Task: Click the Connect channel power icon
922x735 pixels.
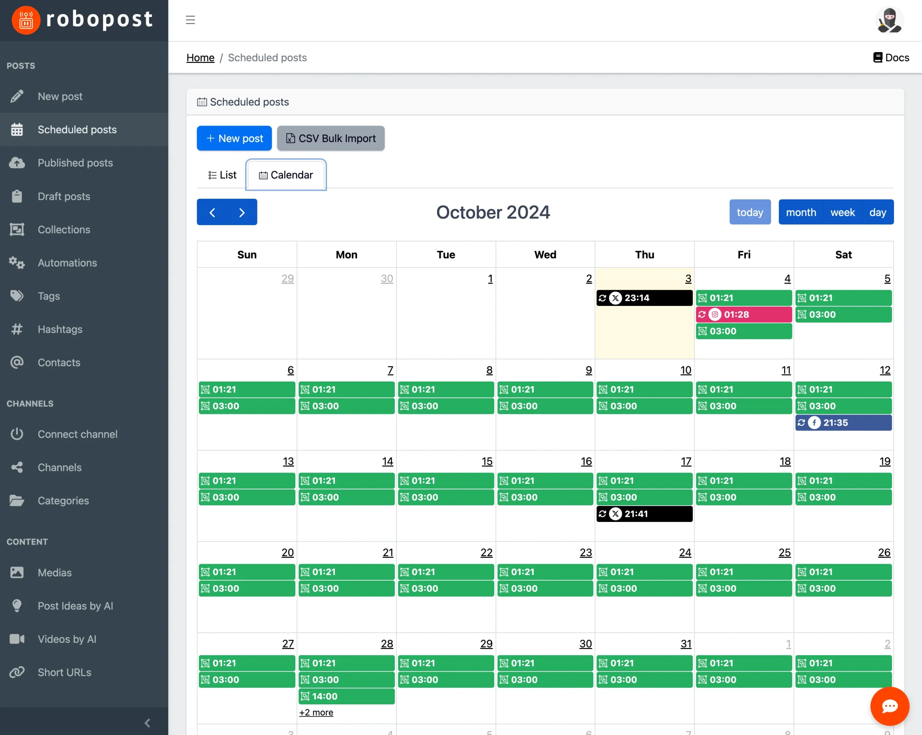Action: coord(17,434)
